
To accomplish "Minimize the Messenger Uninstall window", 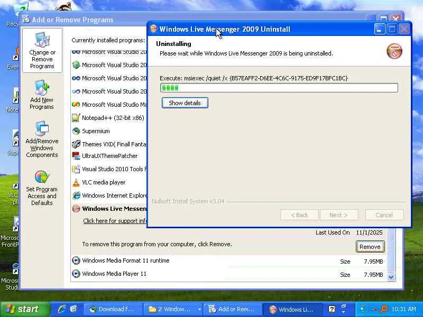I will point(379,29).
